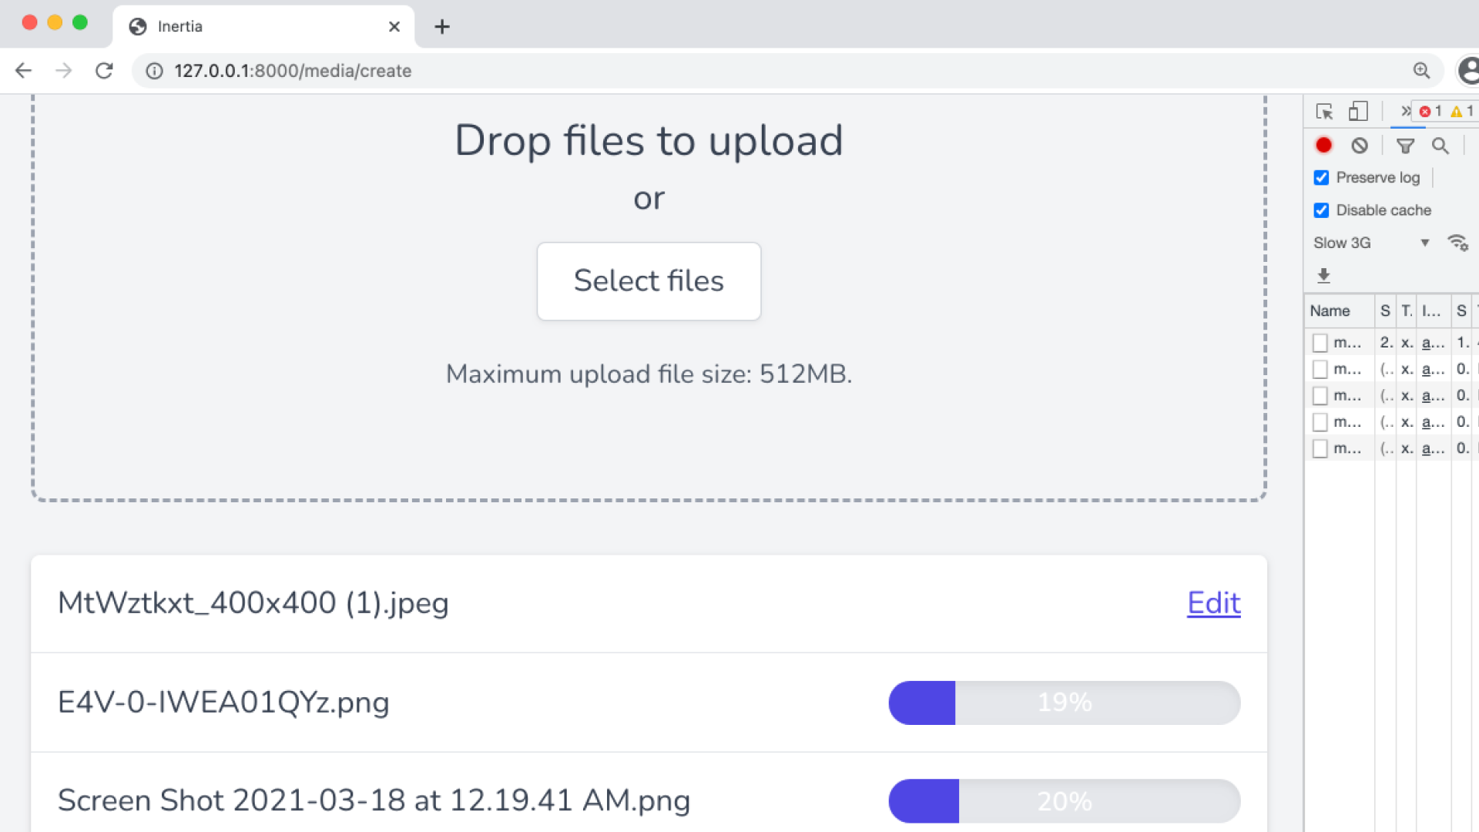Select first network request row checkbox
The width and height of the screenshot is (1479, 832).
(1320, 343)
